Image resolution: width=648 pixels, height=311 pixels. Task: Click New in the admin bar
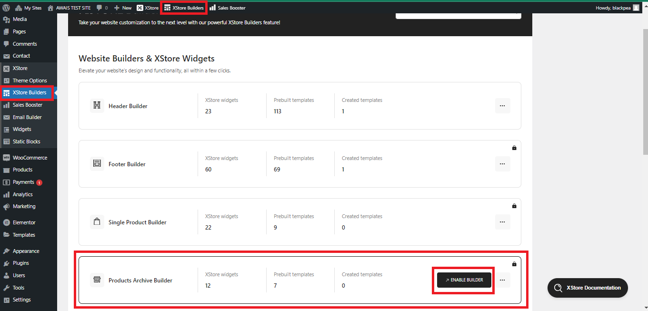(123, 8)
